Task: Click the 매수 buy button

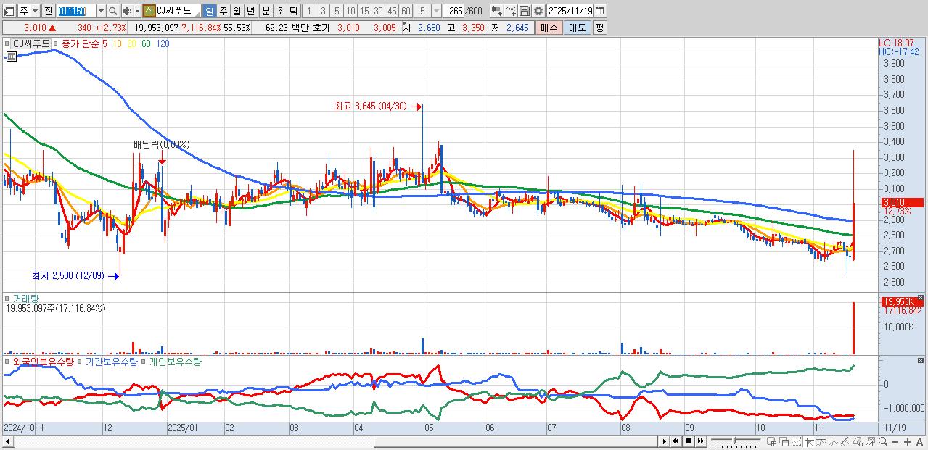Action: pos(549,28)
